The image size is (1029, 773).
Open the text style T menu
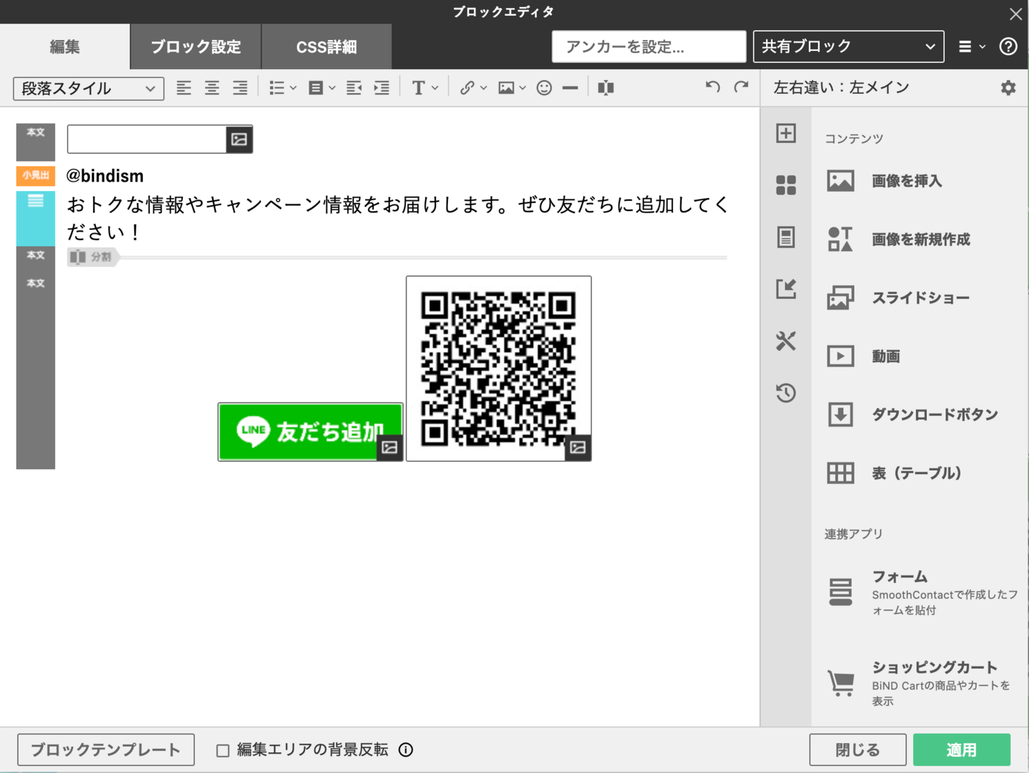tap(424, 88)
